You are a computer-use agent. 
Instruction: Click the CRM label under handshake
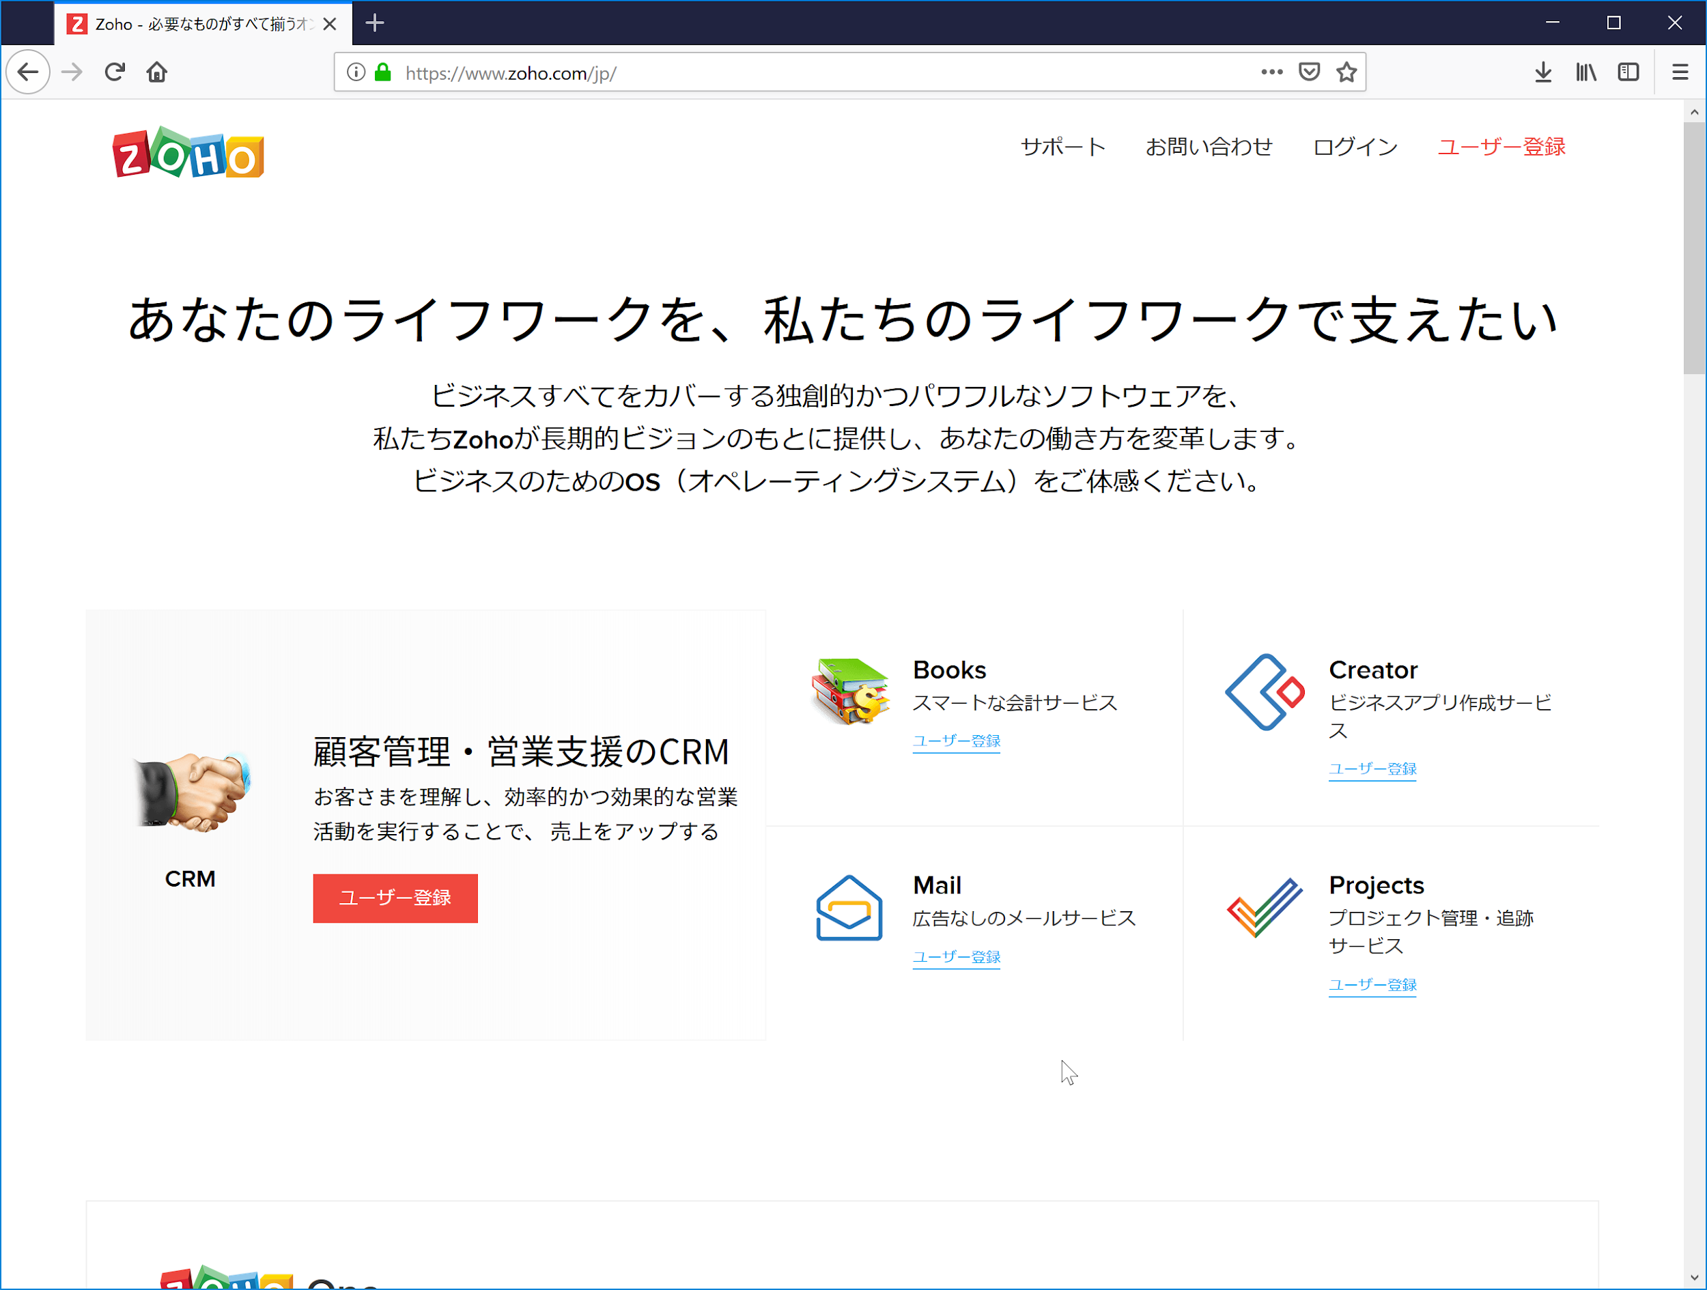[x=190, y=879]
